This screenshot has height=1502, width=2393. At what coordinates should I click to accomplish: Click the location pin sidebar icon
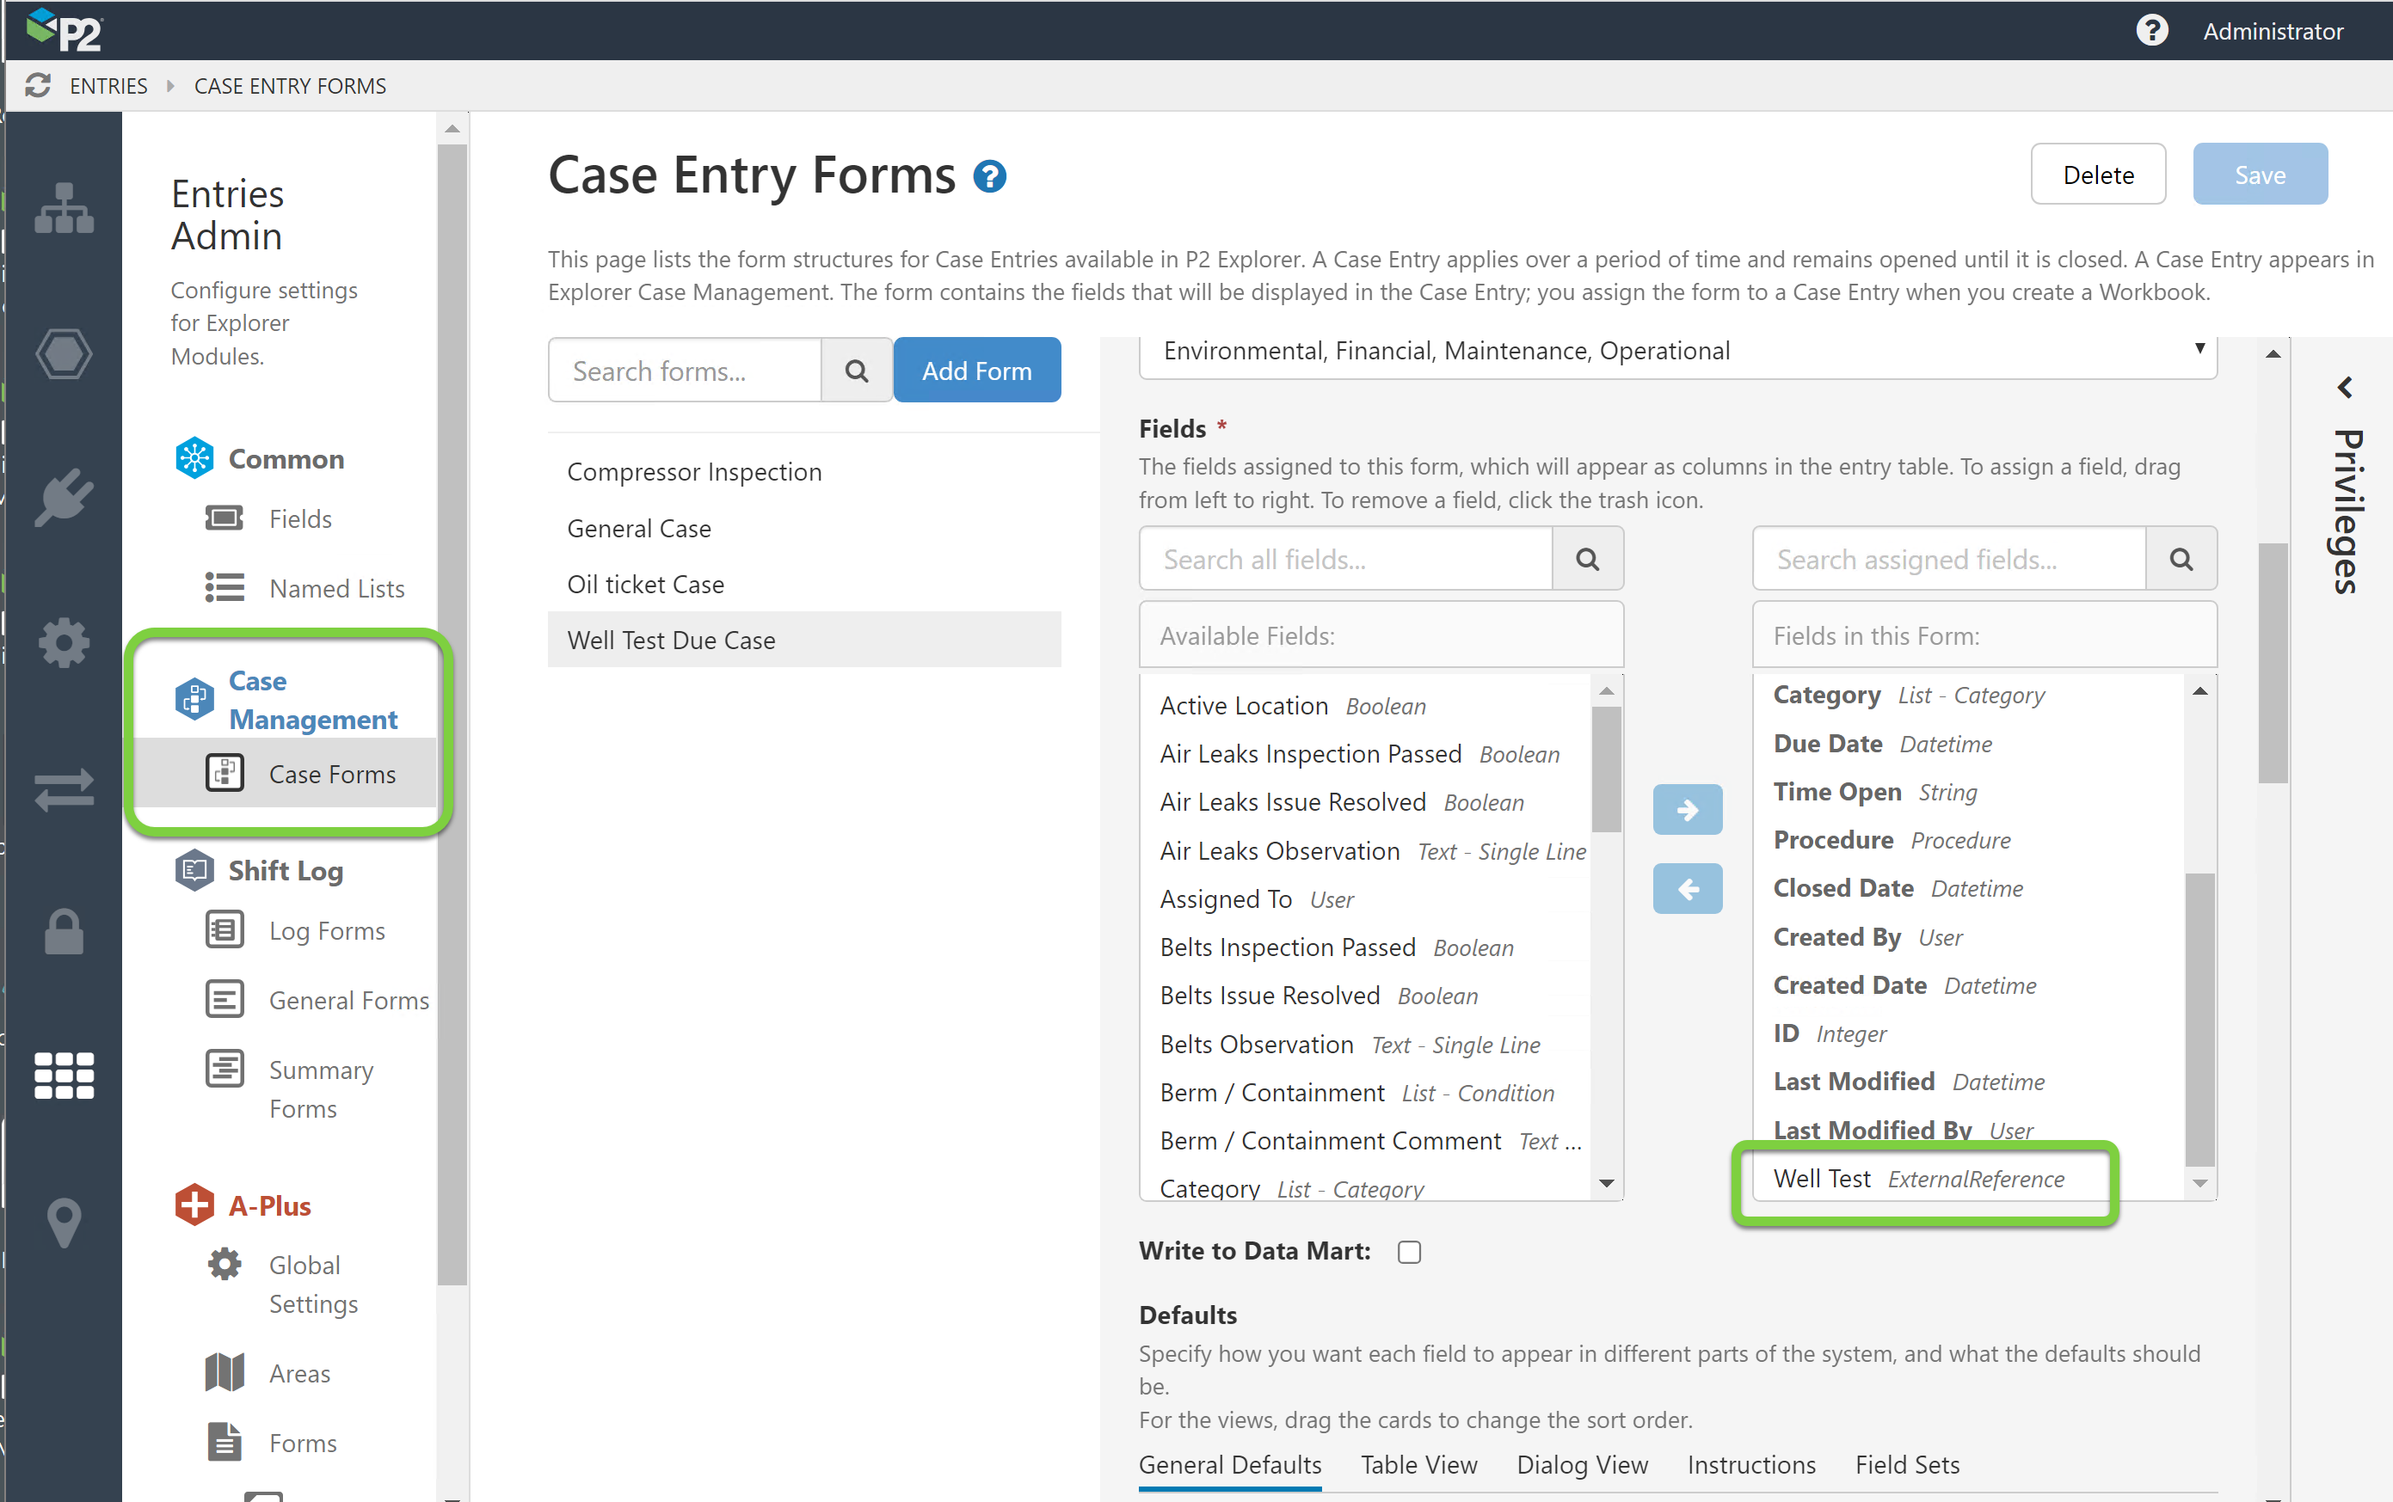click(x=64, y=1221)
